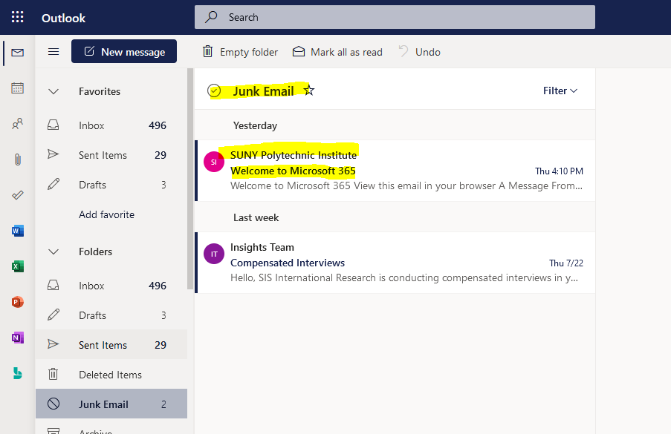Open the app launcher waffle icon
Screen dimensions: 671x434
[18, 17]
